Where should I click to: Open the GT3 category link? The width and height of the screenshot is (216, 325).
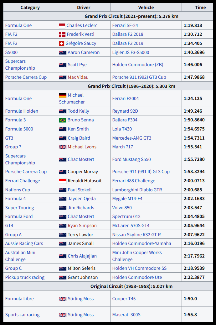(x=9, y=138)
